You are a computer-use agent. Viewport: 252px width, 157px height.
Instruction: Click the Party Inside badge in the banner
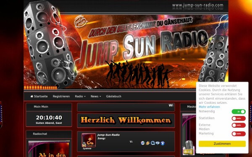coord(81,22)
